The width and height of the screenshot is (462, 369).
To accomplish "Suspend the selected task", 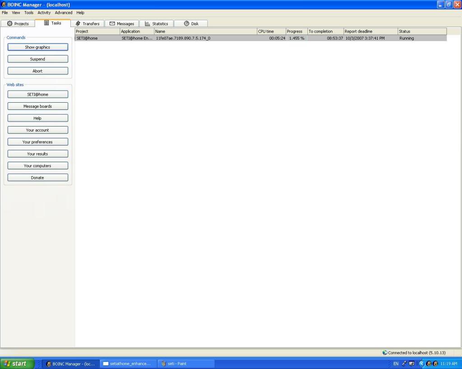I will pyautogui.click(x=38, y=59).
